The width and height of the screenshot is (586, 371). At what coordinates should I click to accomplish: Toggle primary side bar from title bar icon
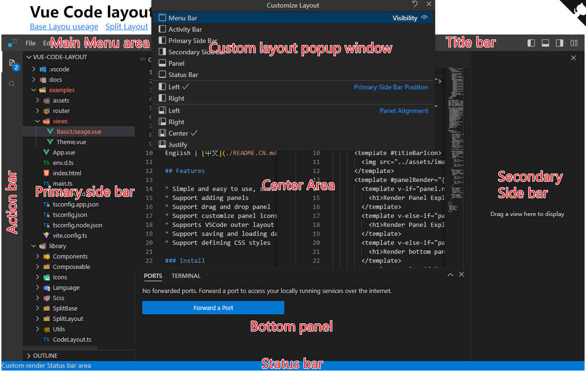point(531,43)
